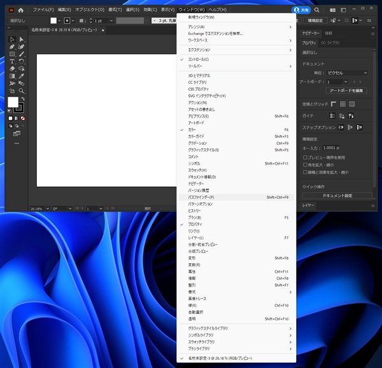Click the Properties panel vertical scrollbar
The height and width of the screenshot is (368, 382).
tap(374, 119)
